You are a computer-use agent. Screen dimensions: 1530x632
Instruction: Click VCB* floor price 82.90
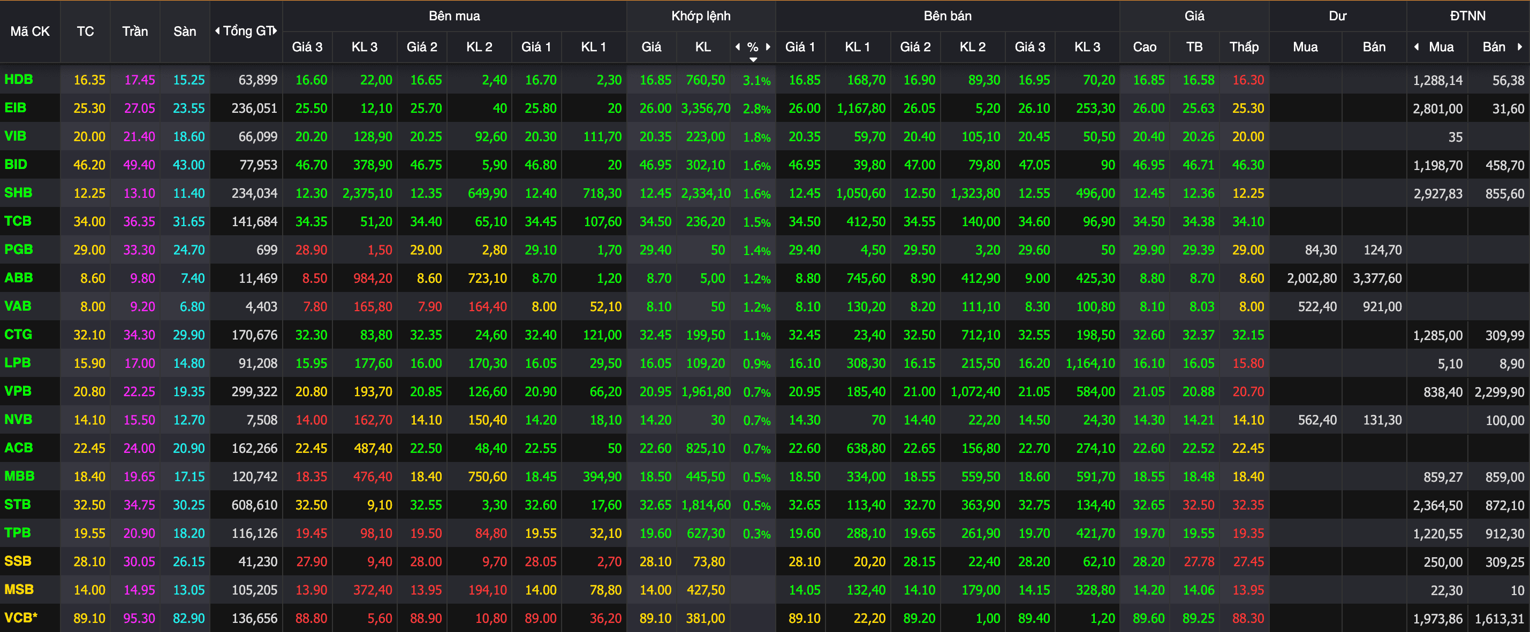point(189,618)
